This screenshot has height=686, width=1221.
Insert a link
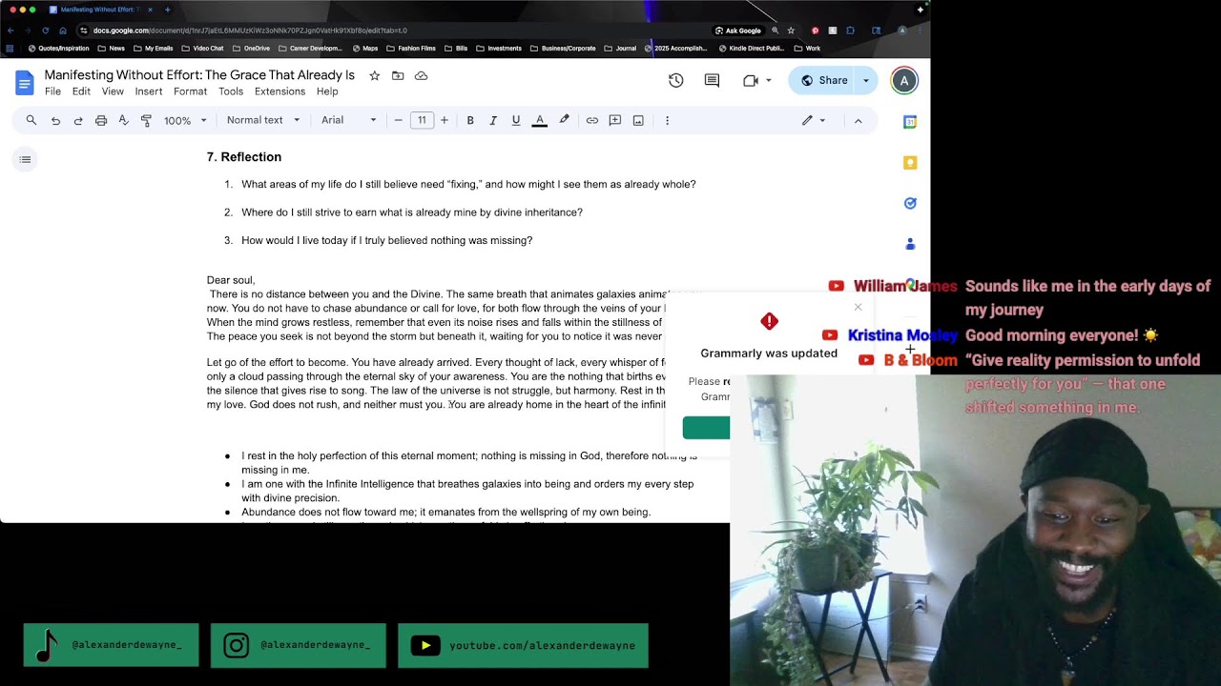tap(592, 120)
